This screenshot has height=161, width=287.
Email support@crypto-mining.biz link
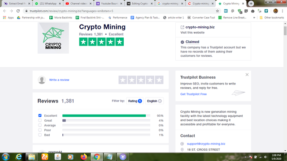coord(206,144)
